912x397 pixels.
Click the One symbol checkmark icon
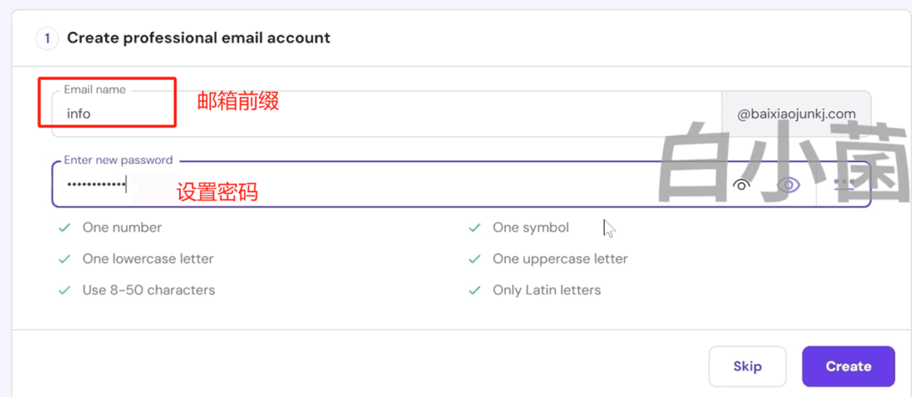coord(475,228)
